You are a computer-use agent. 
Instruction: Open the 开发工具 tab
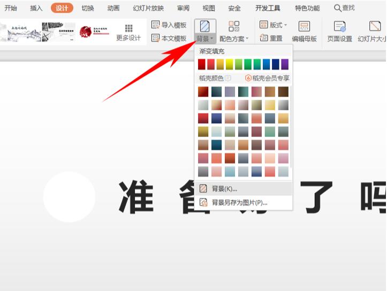click(268, 8)
